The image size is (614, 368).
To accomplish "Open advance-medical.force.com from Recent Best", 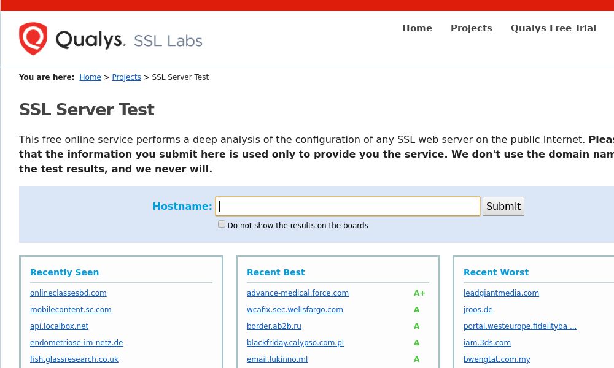I will [298, 293].
